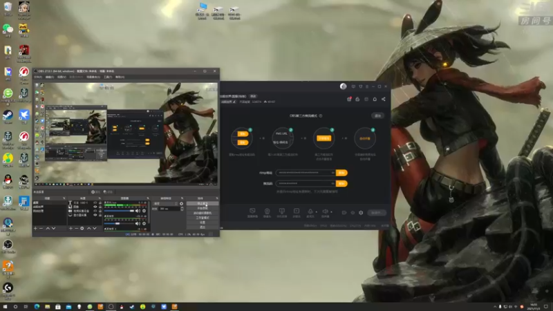Open the File menu in OBS

pos(38,77)
